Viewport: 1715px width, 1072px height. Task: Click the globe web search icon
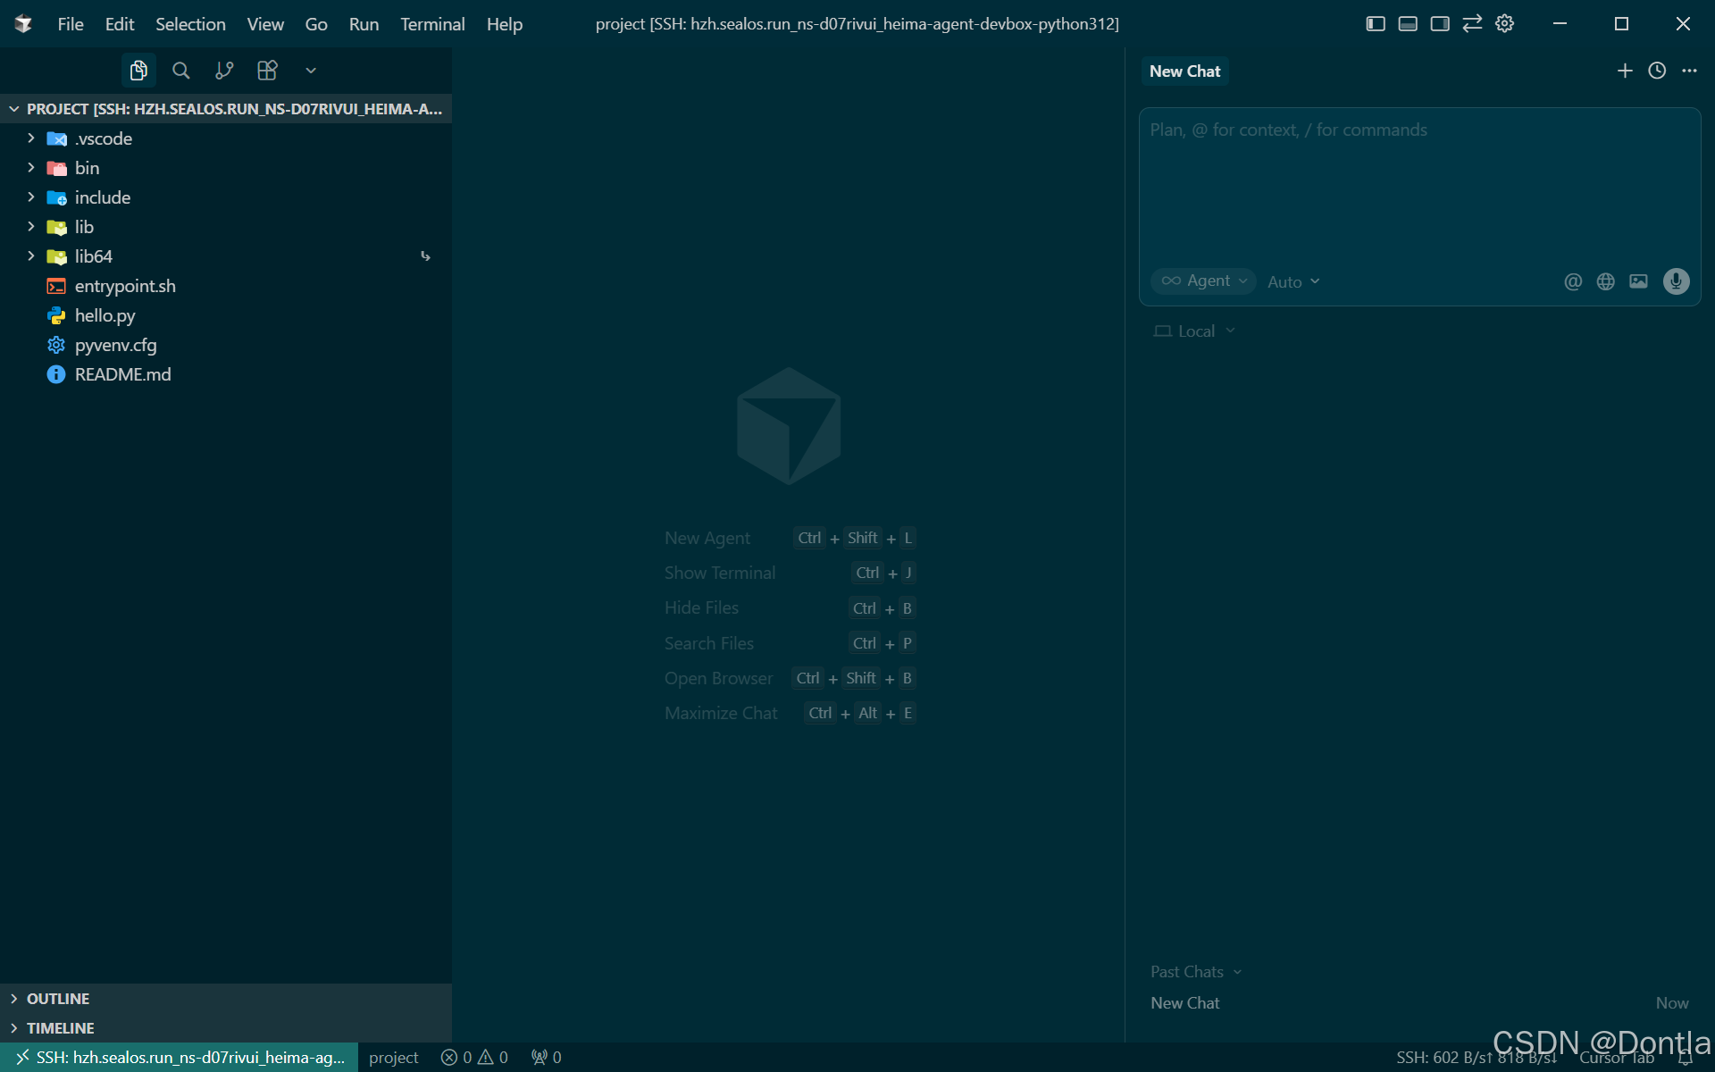1605,281
